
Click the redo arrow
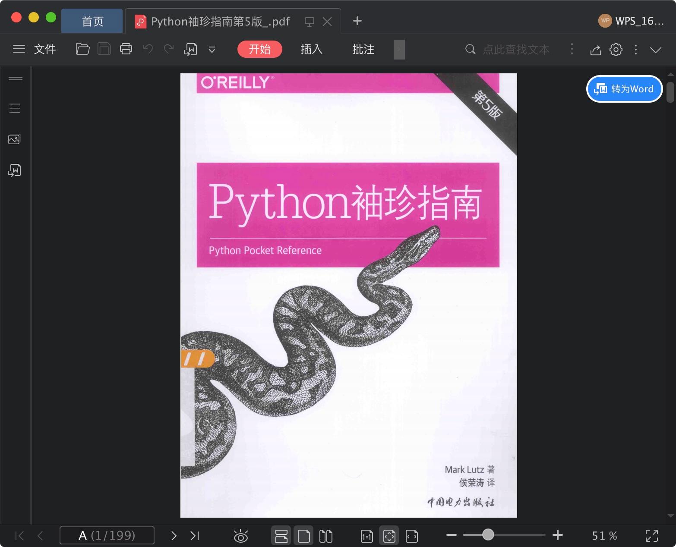tap(169, 49)
